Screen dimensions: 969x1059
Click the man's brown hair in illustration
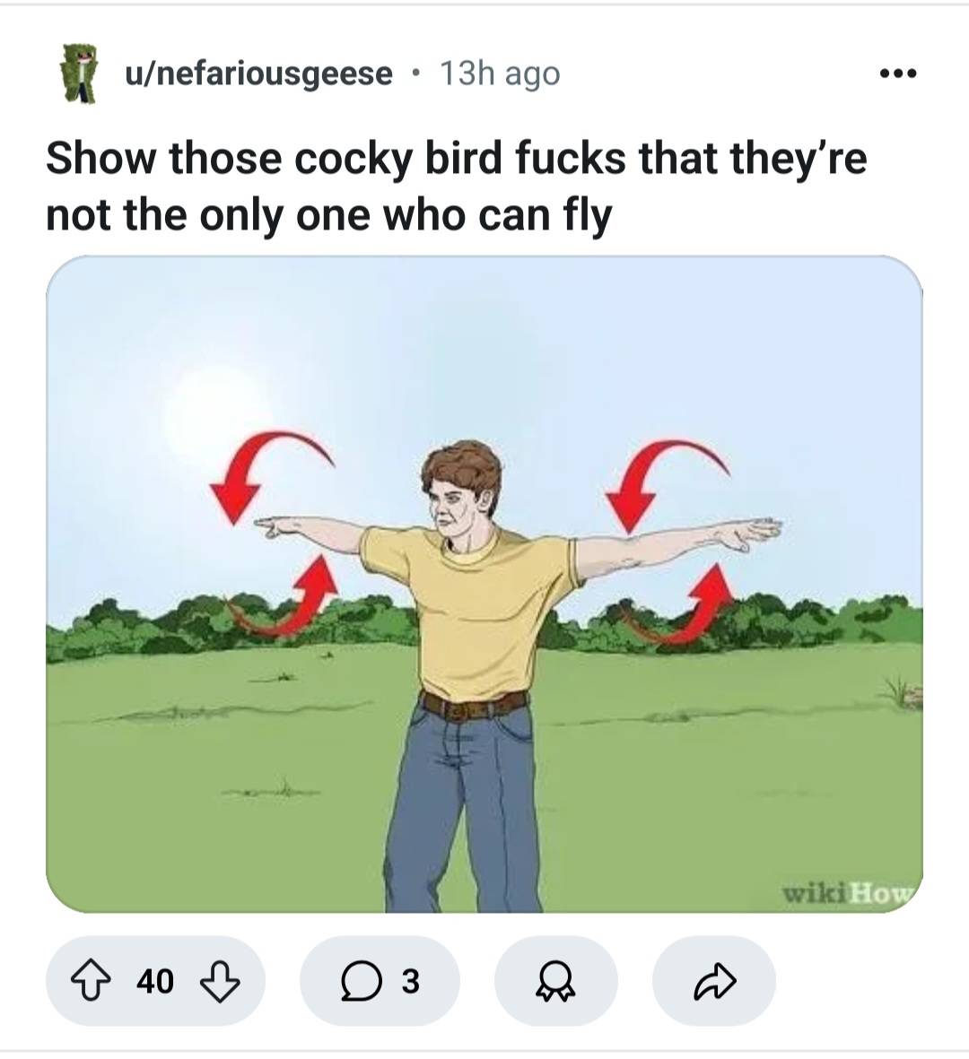[x=464, y=463]
